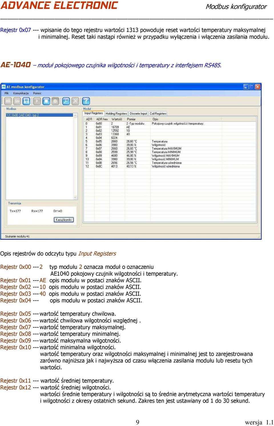Click the '40,13 %' measurement cell
Viewport: 274px width, 426px height.
(x=131, y=167)
